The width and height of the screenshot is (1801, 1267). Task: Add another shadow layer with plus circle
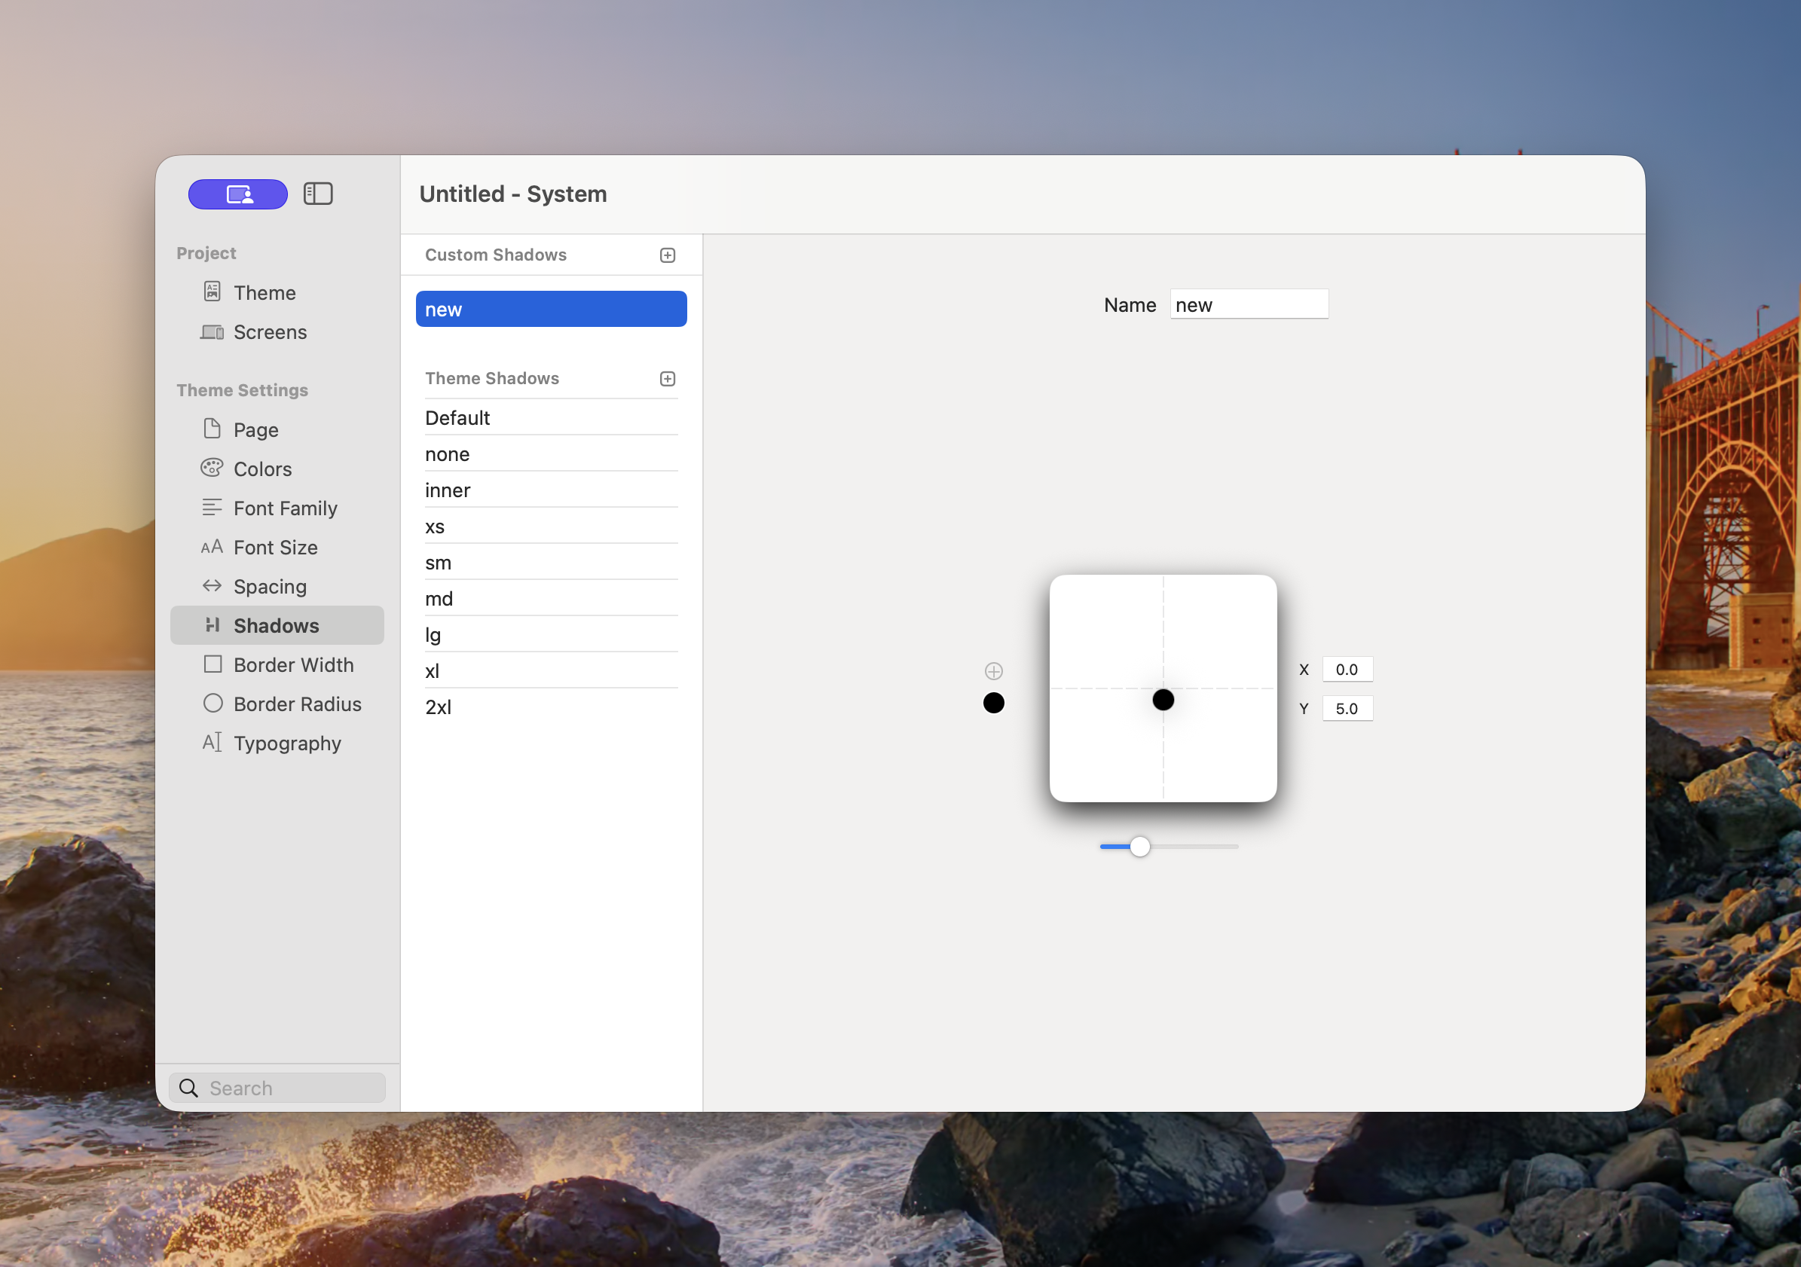coord(994,671)
